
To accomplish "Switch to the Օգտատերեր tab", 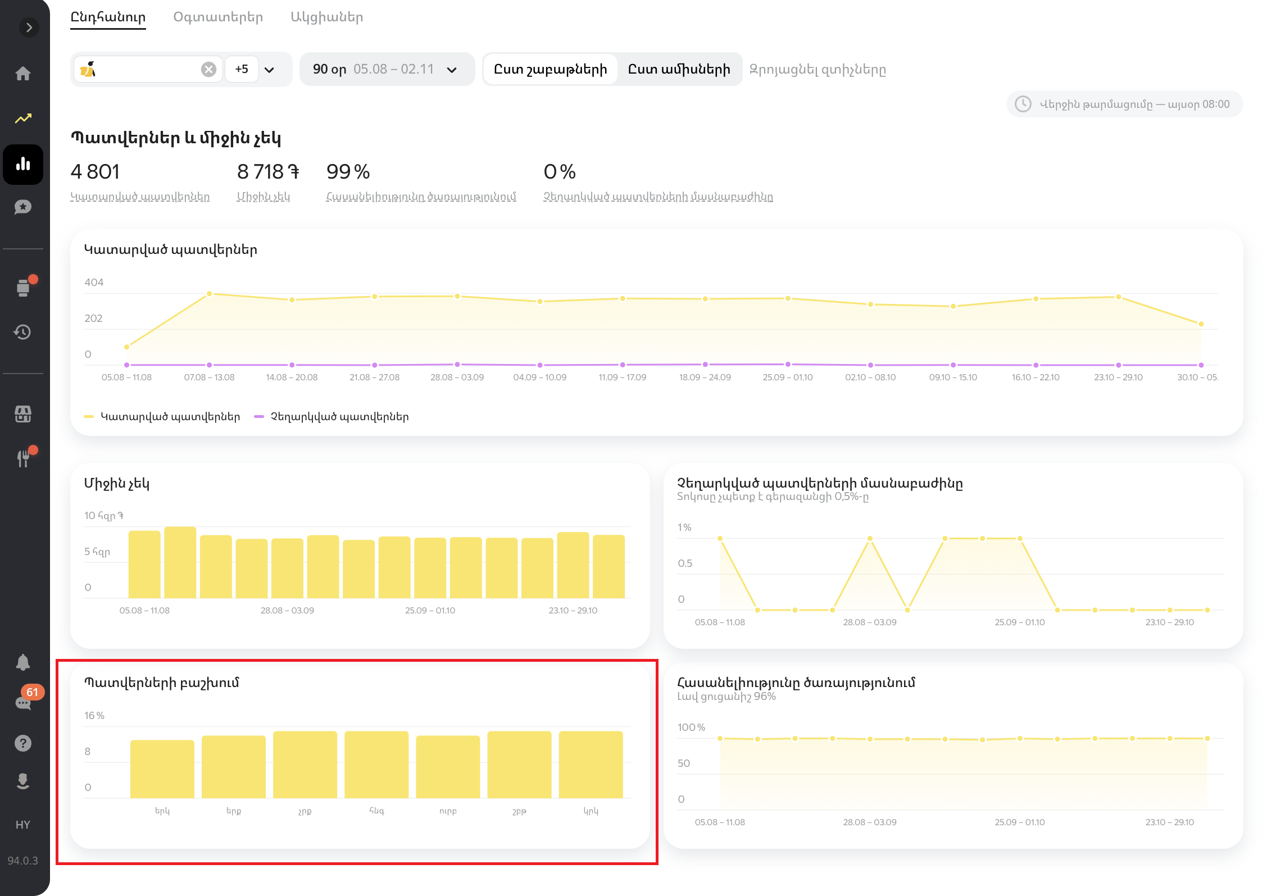I will (x=218, y=17).
